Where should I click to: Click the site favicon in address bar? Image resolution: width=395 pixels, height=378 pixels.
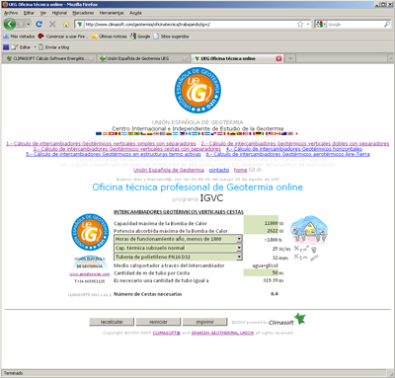[80, 25]
